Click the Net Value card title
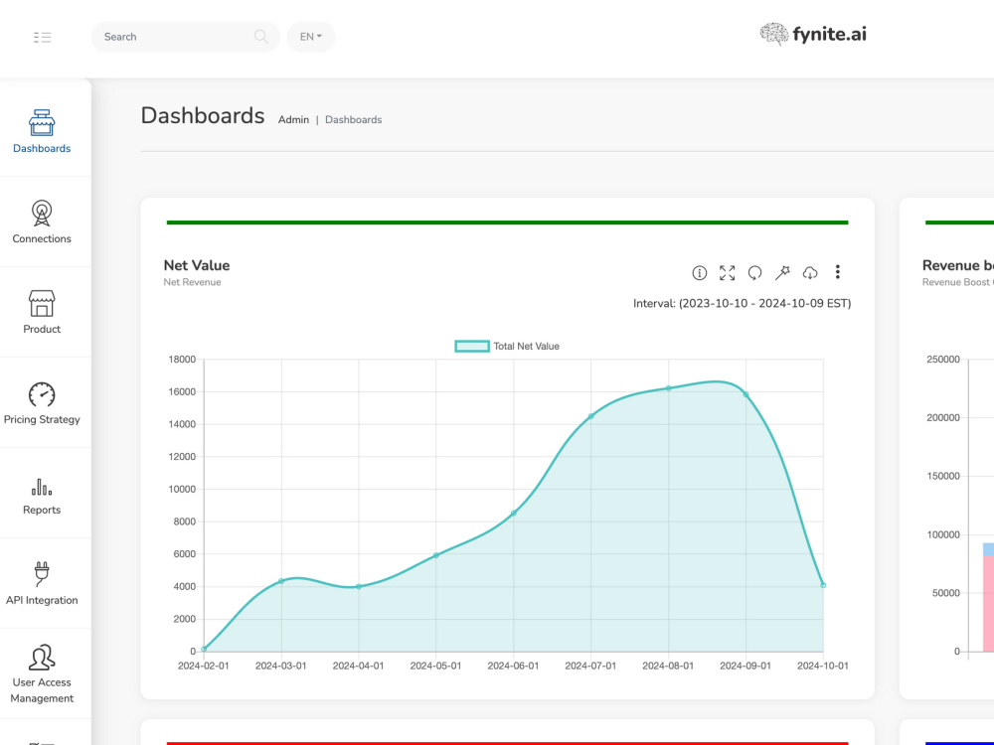Image resolution: width=994 pixels, height=745 pixels. 197,265
